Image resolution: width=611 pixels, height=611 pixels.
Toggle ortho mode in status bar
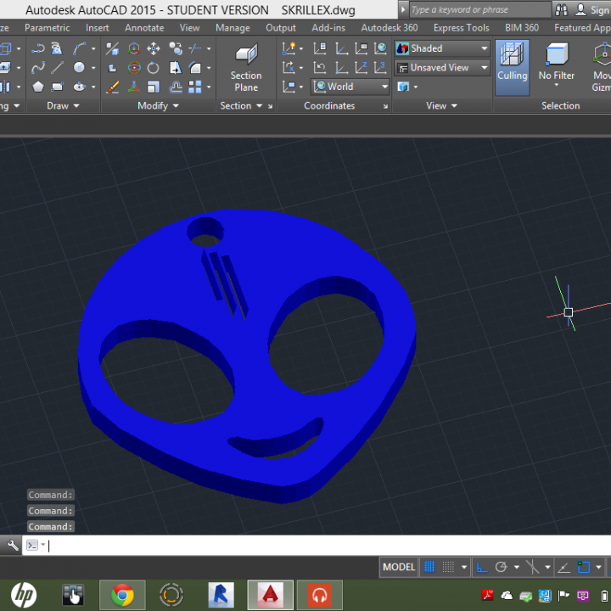(x=480, y=567)
